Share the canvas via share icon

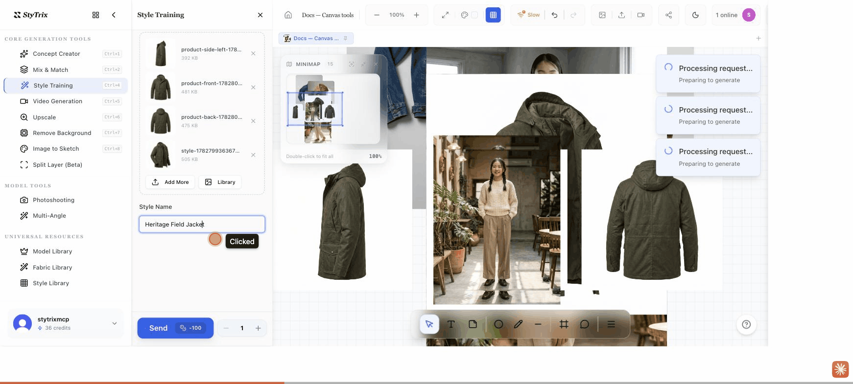(x=668, y=15)
